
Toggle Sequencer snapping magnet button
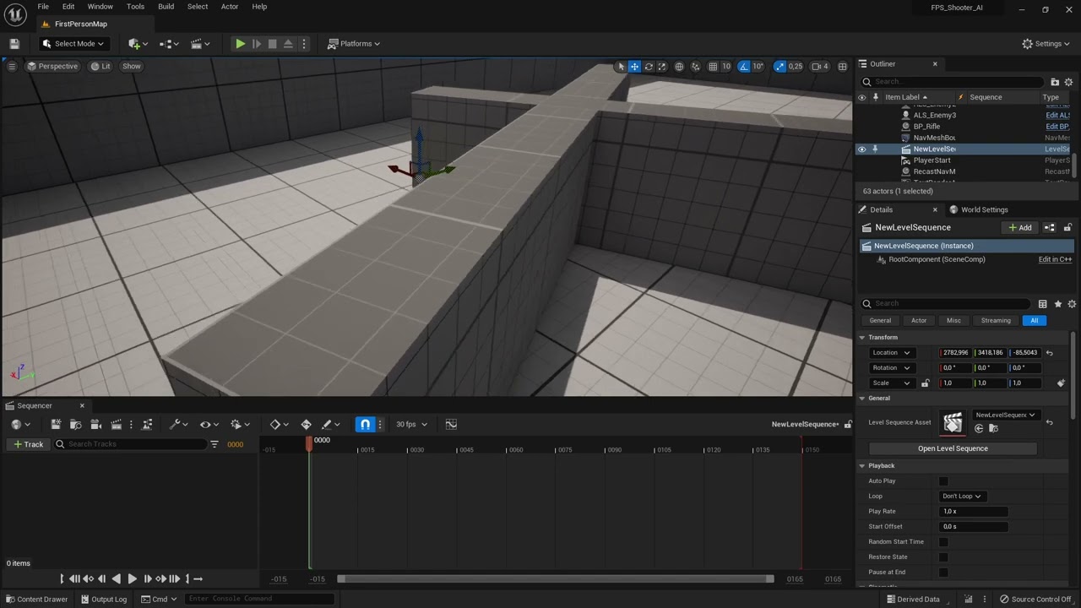click(365, 424)
